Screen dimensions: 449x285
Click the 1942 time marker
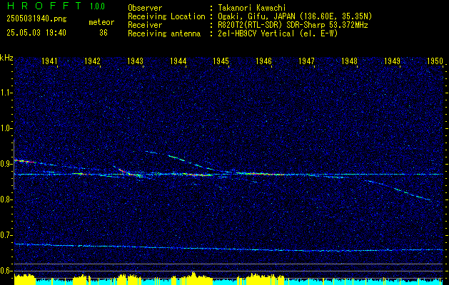coord(92,61)
